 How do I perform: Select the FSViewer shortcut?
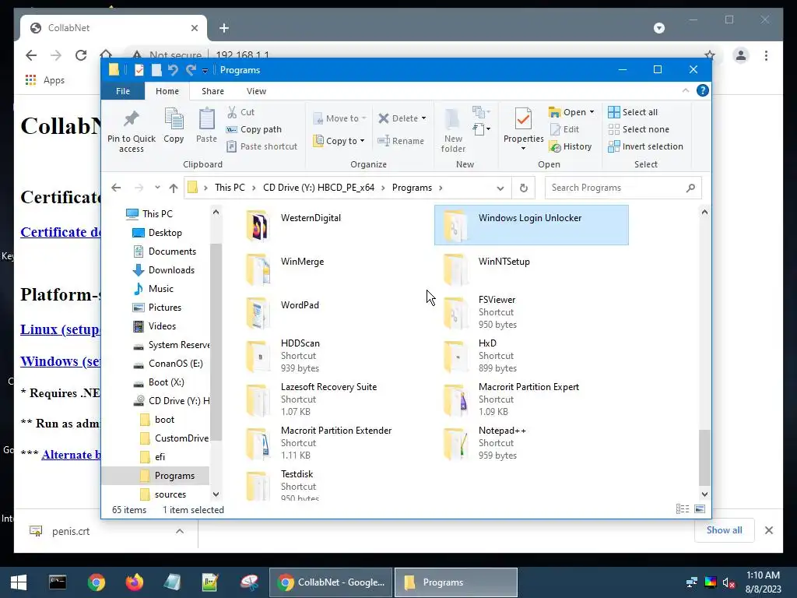pos(531,312)
